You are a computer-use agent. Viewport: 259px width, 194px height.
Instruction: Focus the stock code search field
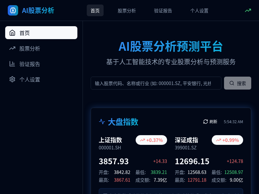156,83
